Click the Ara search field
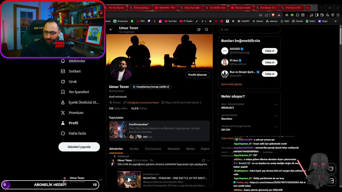Image resolution: width=342 pixels, height=192 pixels. [249, 30]
